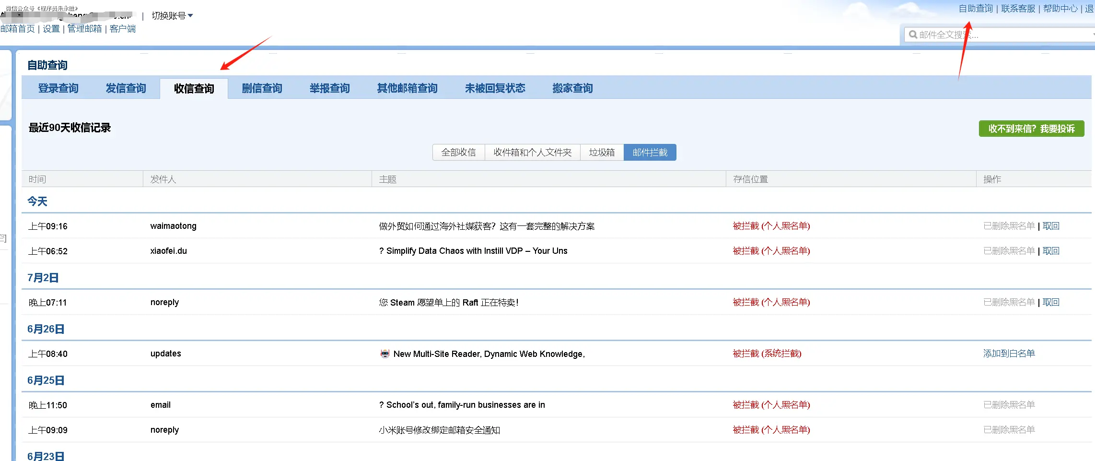
Task: Open the 设置 settings link
Action: click(x=51, y=29)
